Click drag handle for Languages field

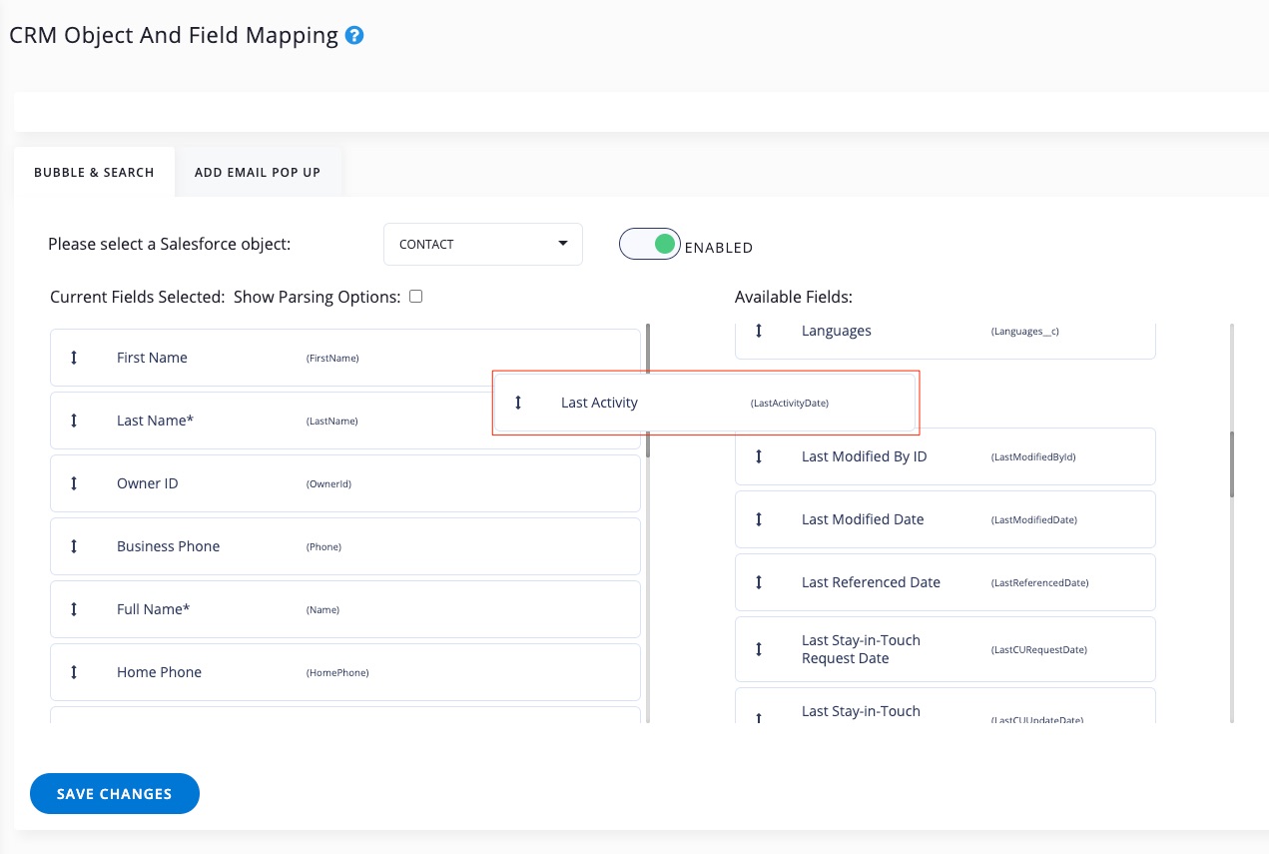click(x=759, y=331)
